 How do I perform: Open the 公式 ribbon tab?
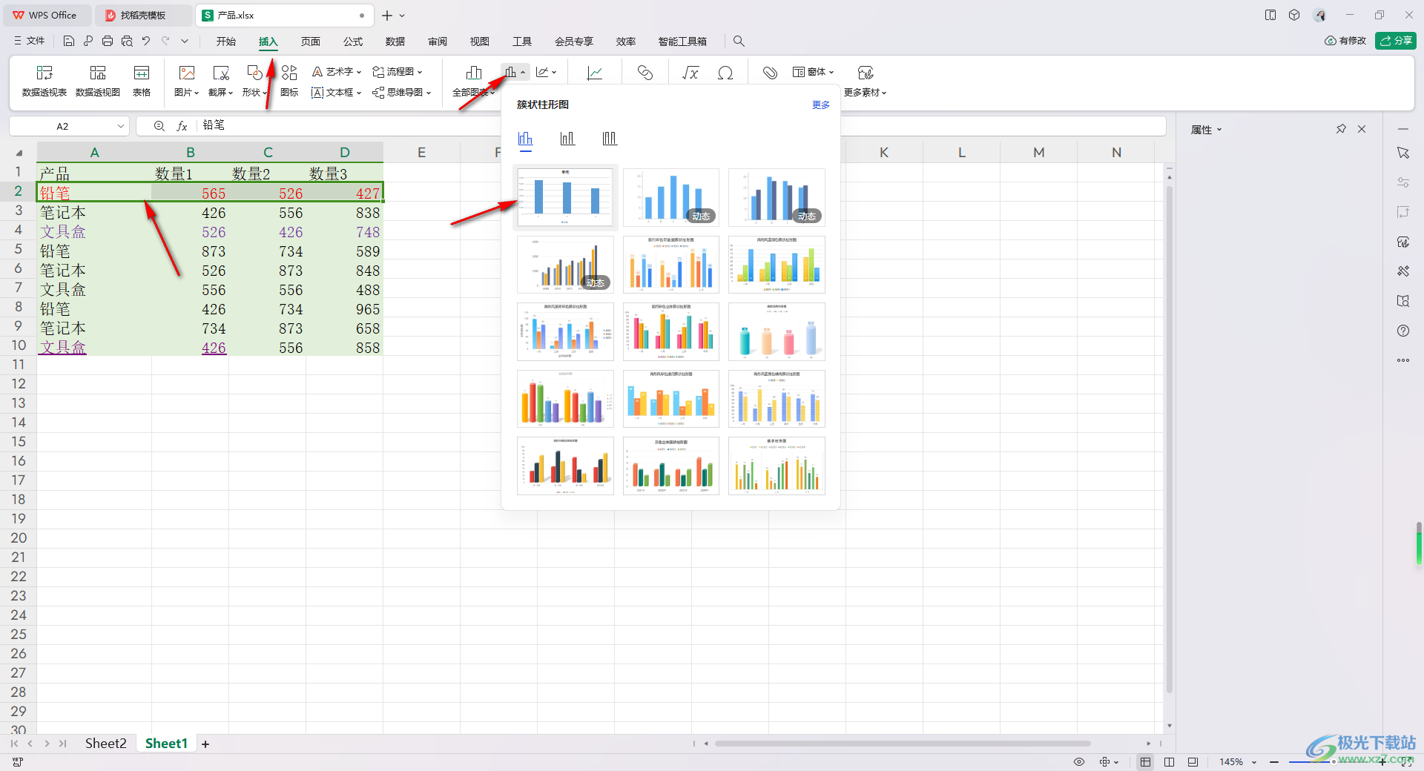[353, 42]
